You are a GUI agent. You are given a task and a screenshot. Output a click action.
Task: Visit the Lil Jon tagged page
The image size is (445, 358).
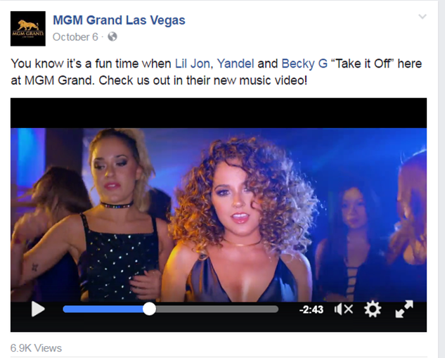pyautogui.click(x=192, y=63)
